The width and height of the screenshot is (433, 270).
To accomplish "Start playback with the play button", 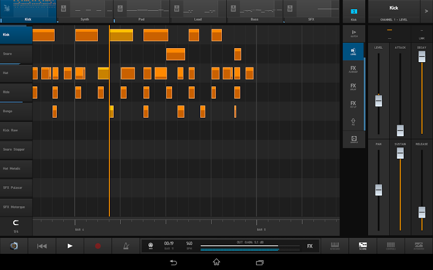I will pos(70,246).
